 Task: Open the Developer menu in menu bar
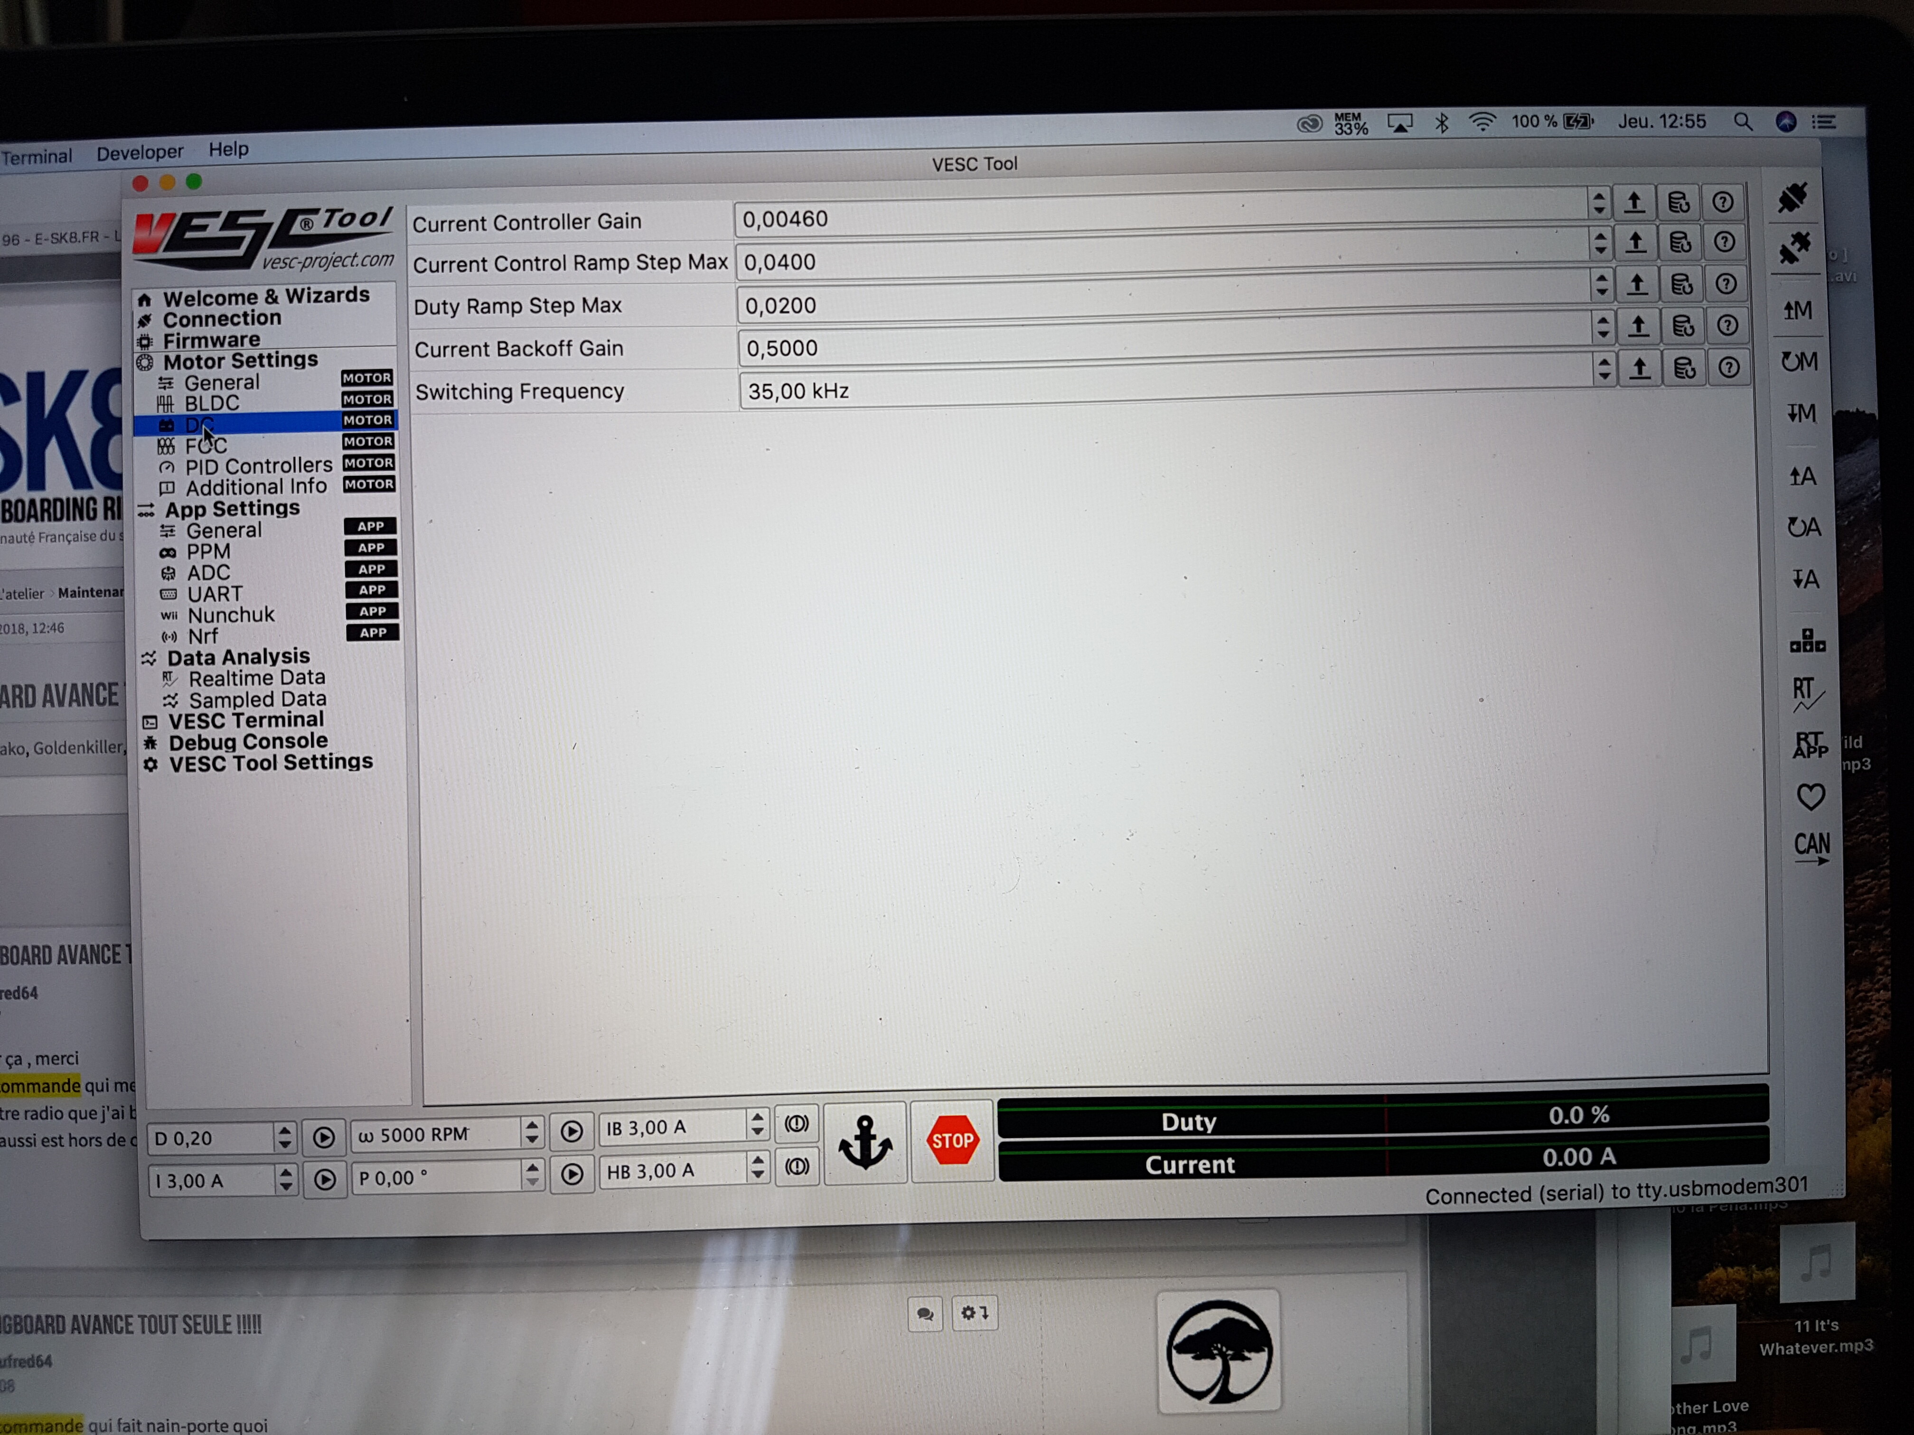[x=139, y=152]
